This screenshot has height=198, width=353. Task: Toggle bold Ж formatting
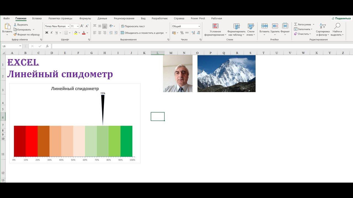click(x=47, y=33)
